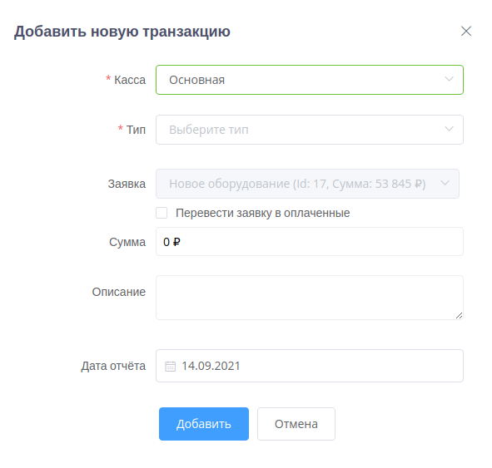
Task: Click the chevron arrow in the Тип field
Action: [449, 129]
